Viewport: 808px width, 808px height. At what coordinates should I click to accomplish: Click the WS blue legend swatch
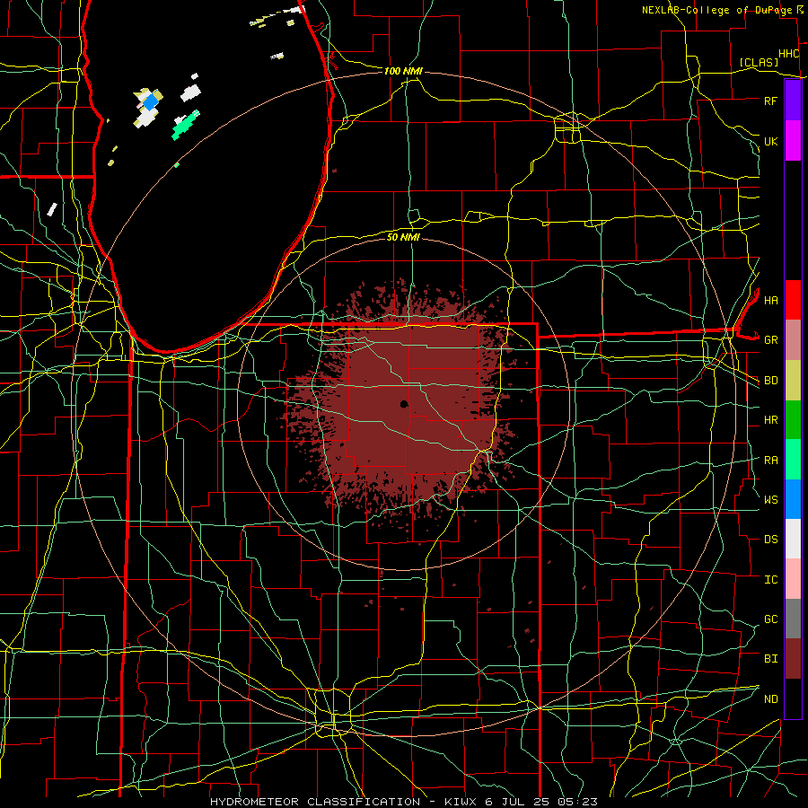click(793, 499)
